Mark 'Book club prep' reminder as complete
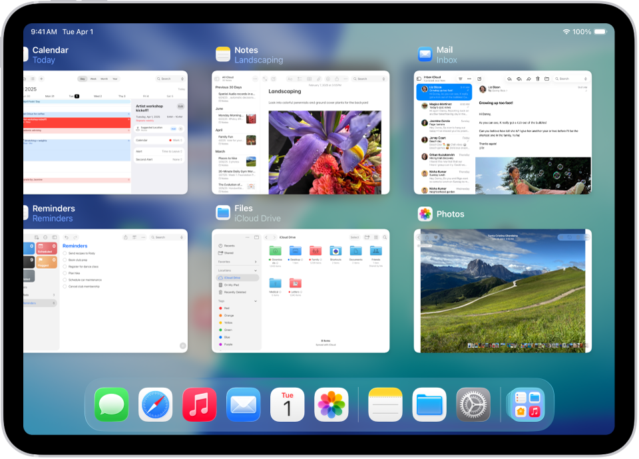Image resolution: width=639 pixels, height=459 pixels. coord(65,260)
